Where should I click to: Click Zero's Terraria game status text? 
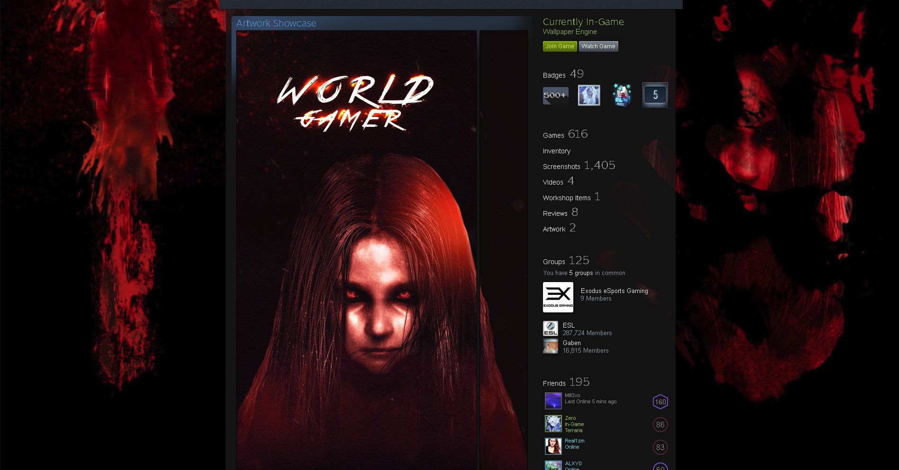coord(574,431)
